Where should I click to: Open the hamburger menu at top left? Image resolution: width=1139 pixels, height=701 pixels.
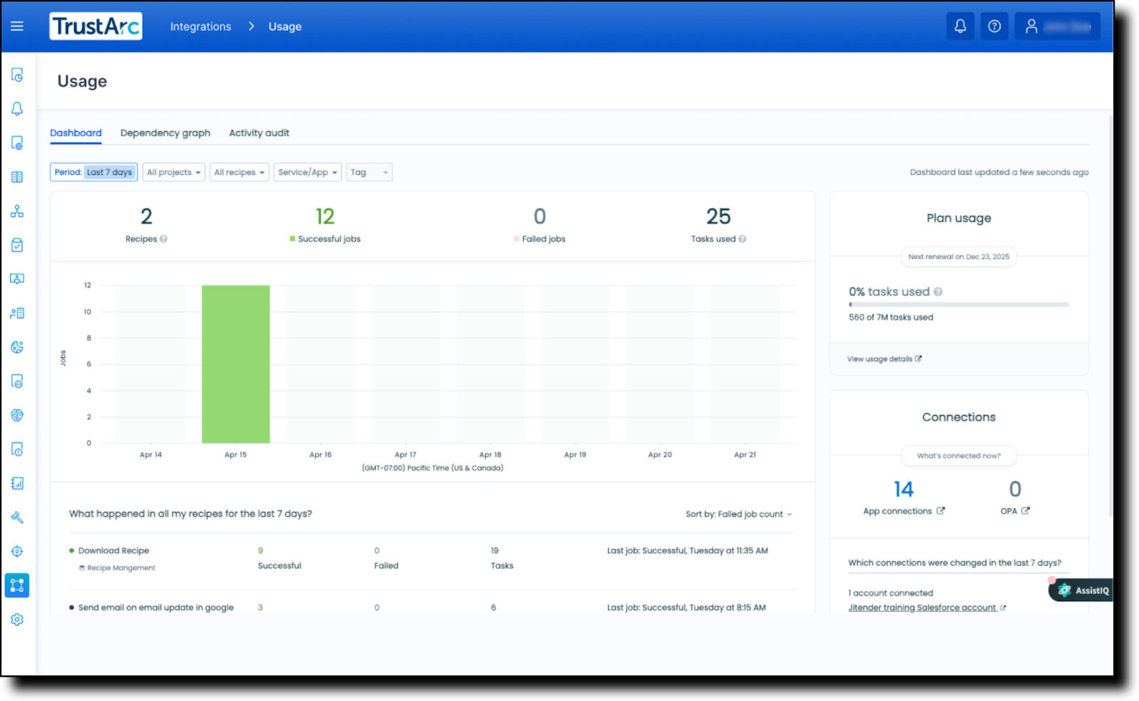[17, 26]
